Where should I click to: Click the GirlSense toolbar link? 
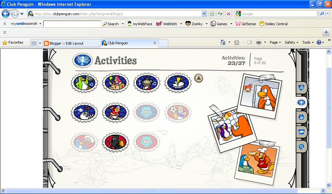coord(246,24)
